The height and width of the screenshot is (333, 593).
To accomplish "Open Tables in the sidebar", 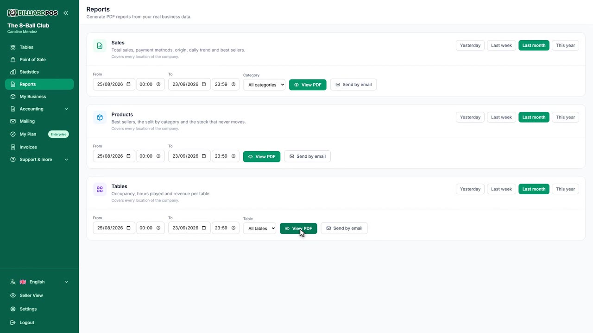I will click(x=39, y=47).
